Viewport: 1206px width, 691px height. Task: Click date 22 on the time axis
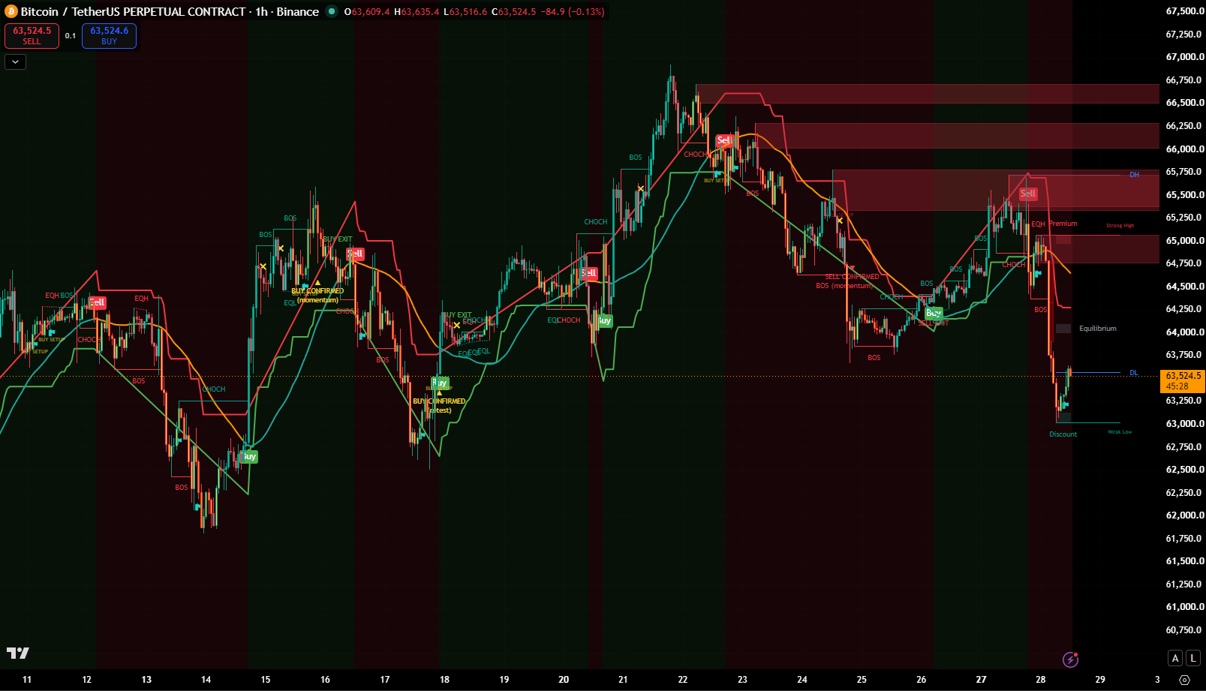coord(683,680)
